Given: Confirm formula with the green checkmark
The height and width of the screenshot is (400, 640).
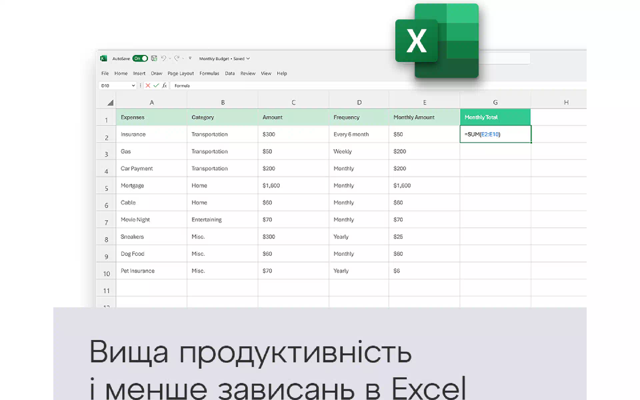Looking at the screenshot, I should point(156,86).
